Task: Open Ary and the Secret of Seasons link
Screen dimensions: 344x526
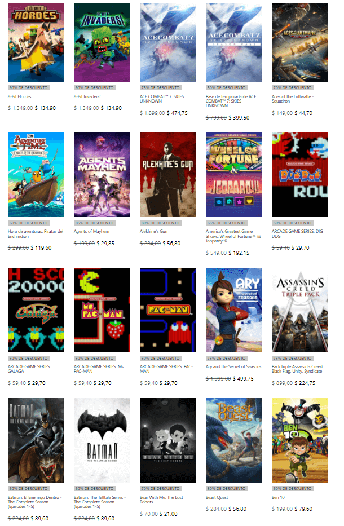Action: pyautogui.click(x=233, y=366)
